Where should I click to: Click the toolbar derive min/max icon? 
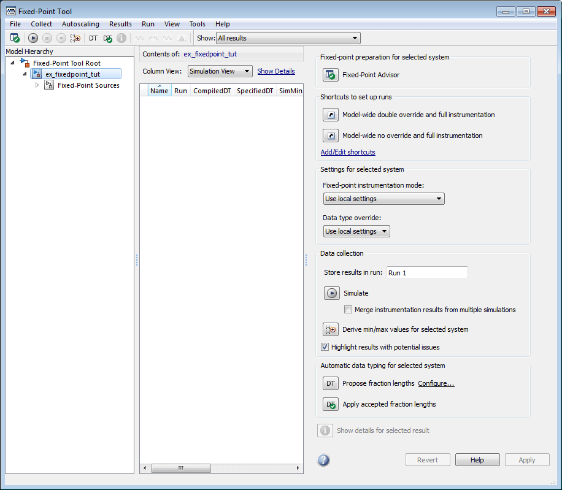(75, 38)
